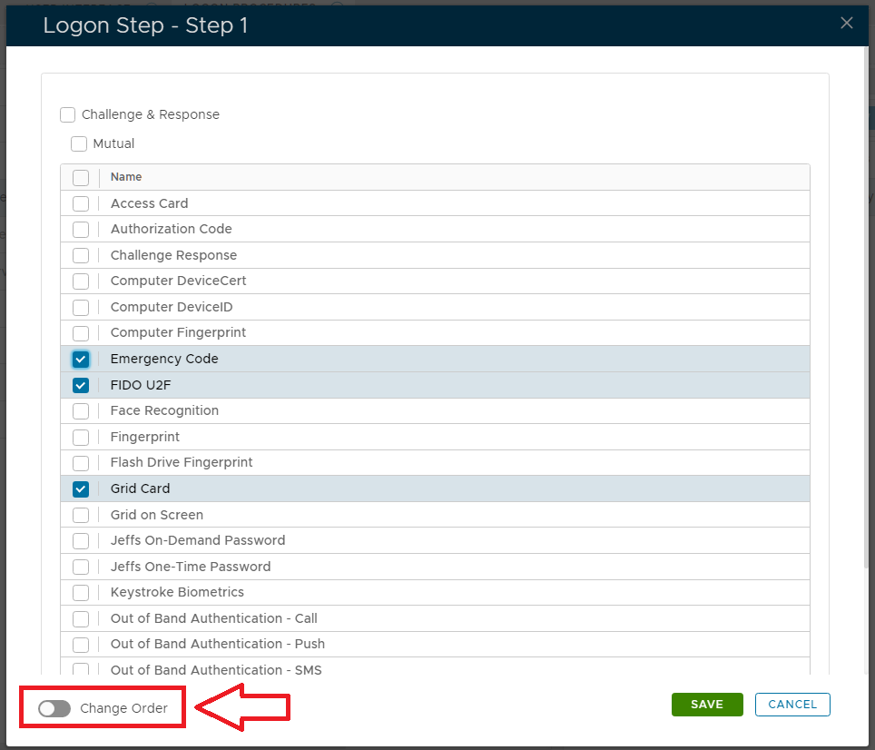
Task: Turn on the Change Order toggle
Action: pyautogui.click(x=54, y=708)
